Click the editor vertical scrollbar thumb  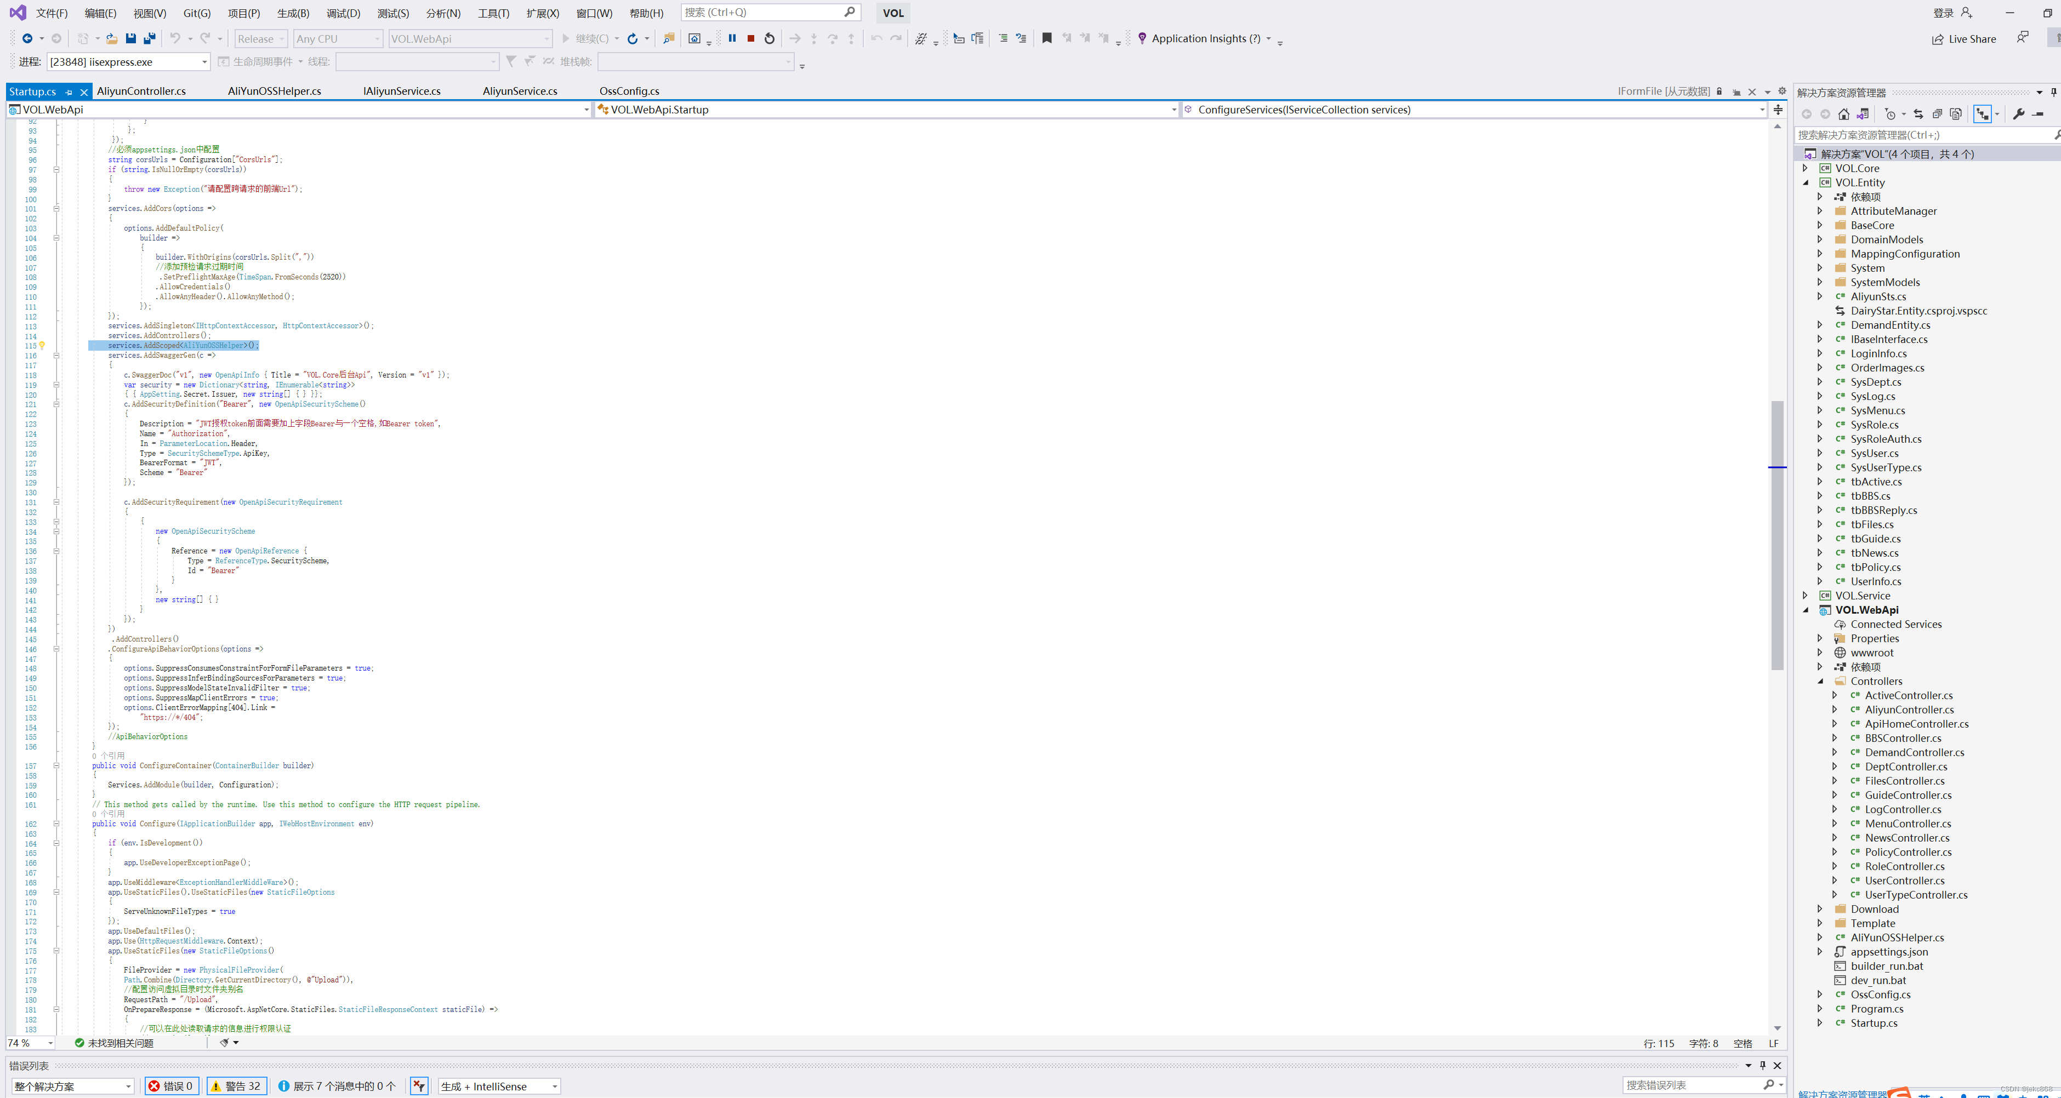1777,535
